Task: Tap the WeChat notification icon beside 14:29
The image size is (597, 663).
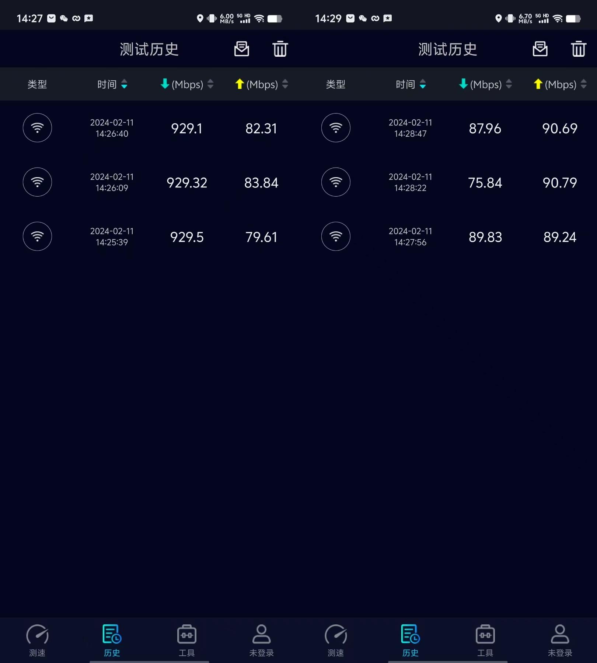Action: [363, 18]
